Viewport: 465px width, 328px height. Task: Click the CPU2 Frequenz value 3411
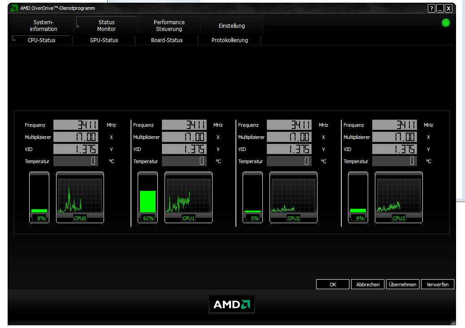pos(289,125)
